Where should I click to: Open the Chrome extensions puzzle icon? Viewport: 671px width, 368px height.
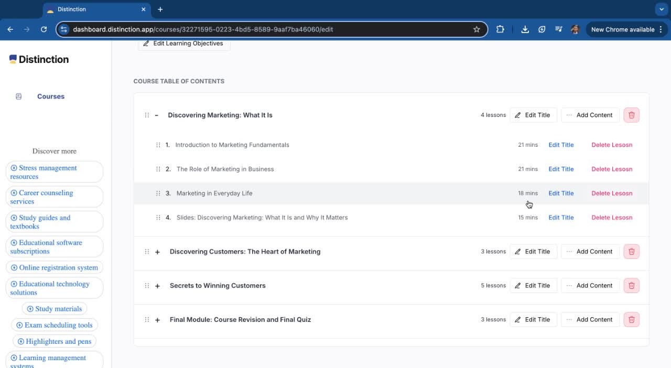click(x=500, y=29)
